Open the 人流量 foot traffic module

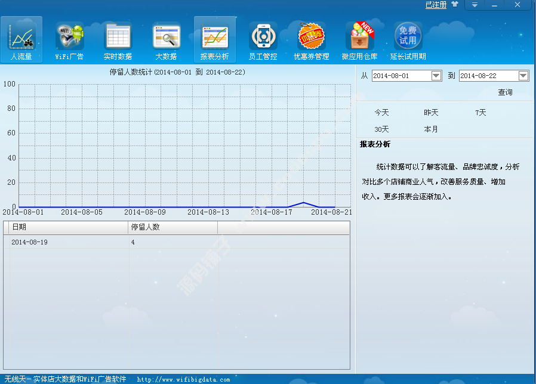[x=21, y=40]
